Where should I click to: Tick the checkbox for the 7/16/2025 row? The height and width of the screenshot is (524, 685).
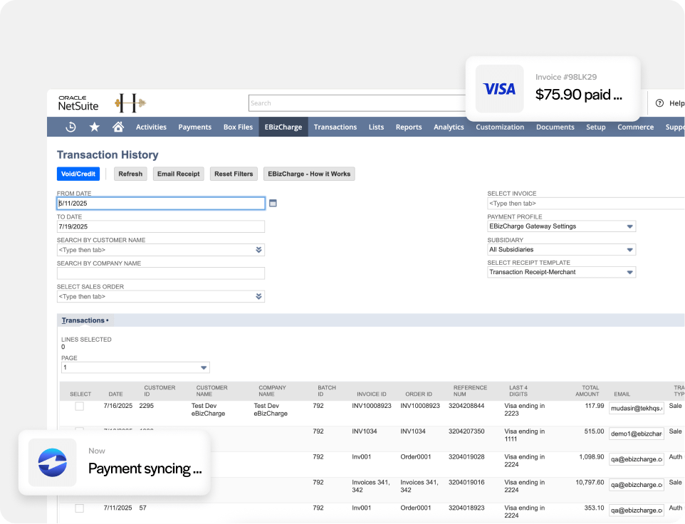(80, 407)
